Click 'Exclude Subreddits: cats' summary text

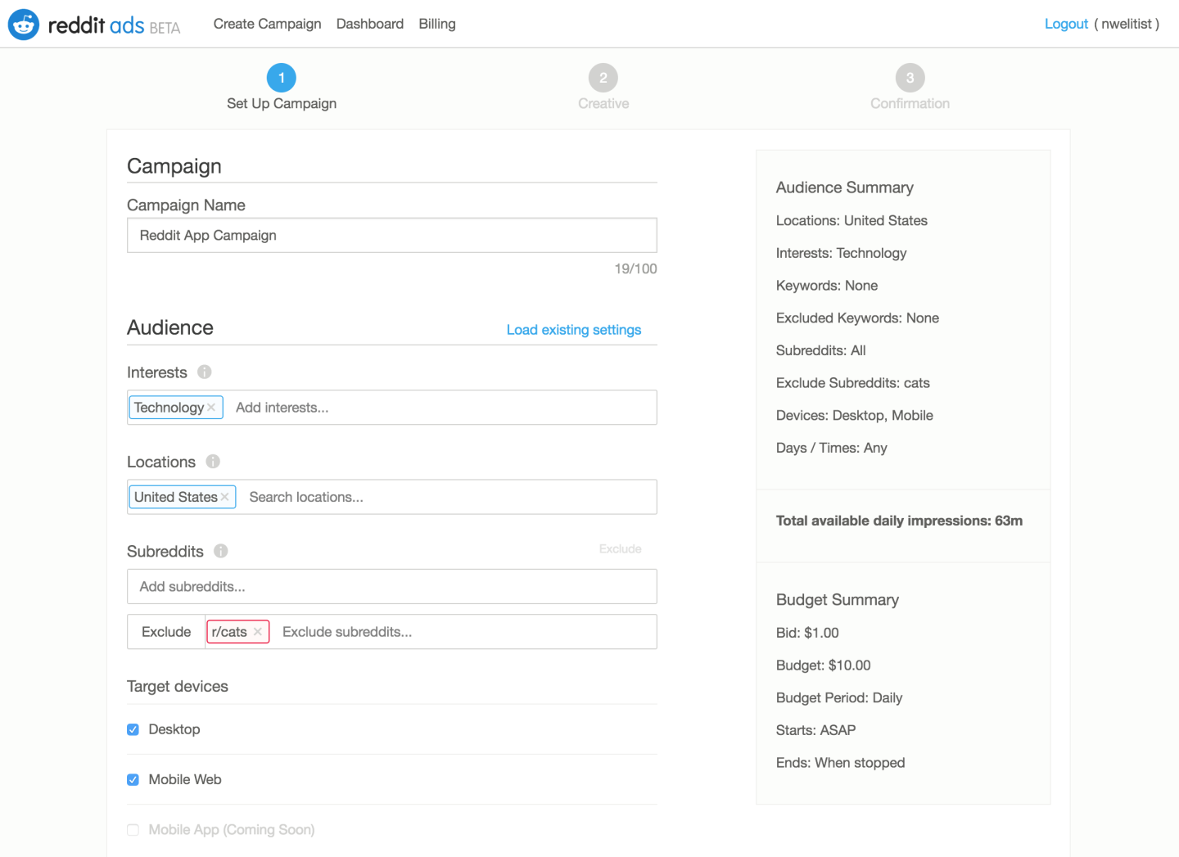852,383
